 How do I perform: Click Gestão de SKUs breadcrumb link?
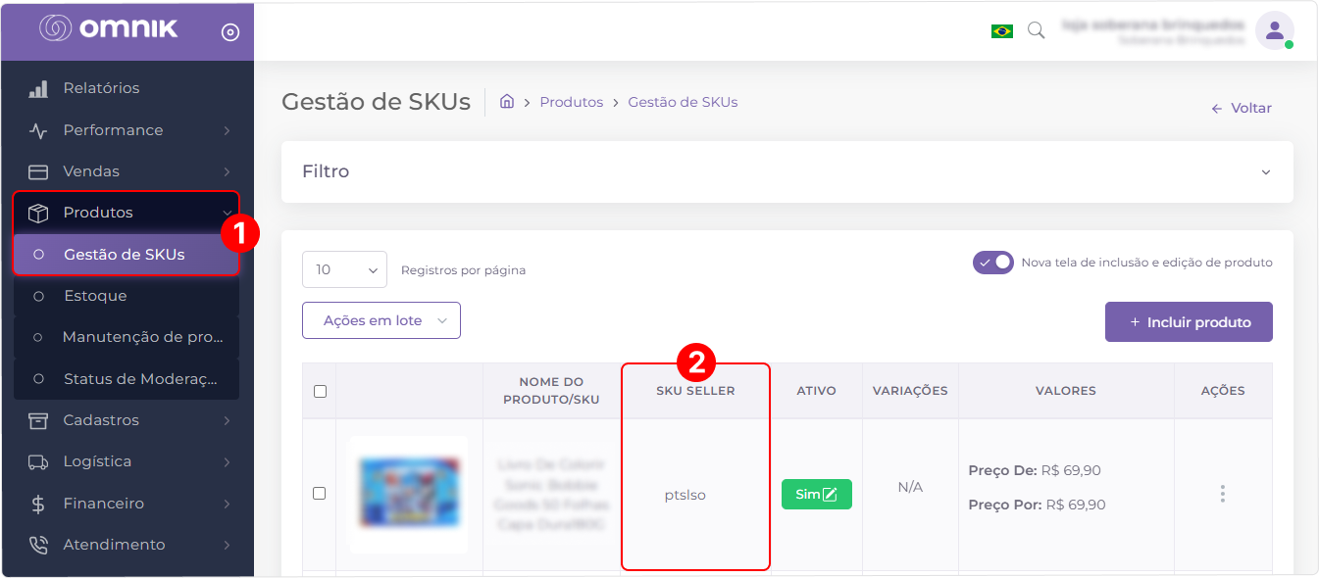pos(683,102)
